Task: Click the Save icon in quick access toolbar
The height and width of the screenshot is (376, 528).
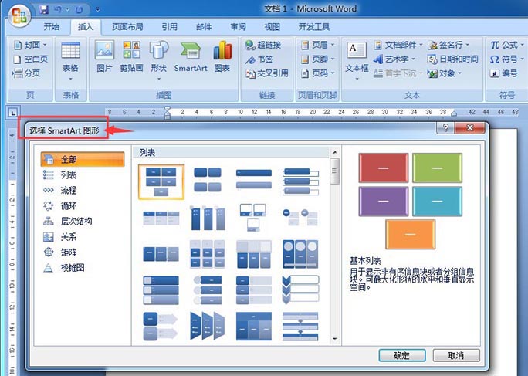Action: (x=44, y=10)
